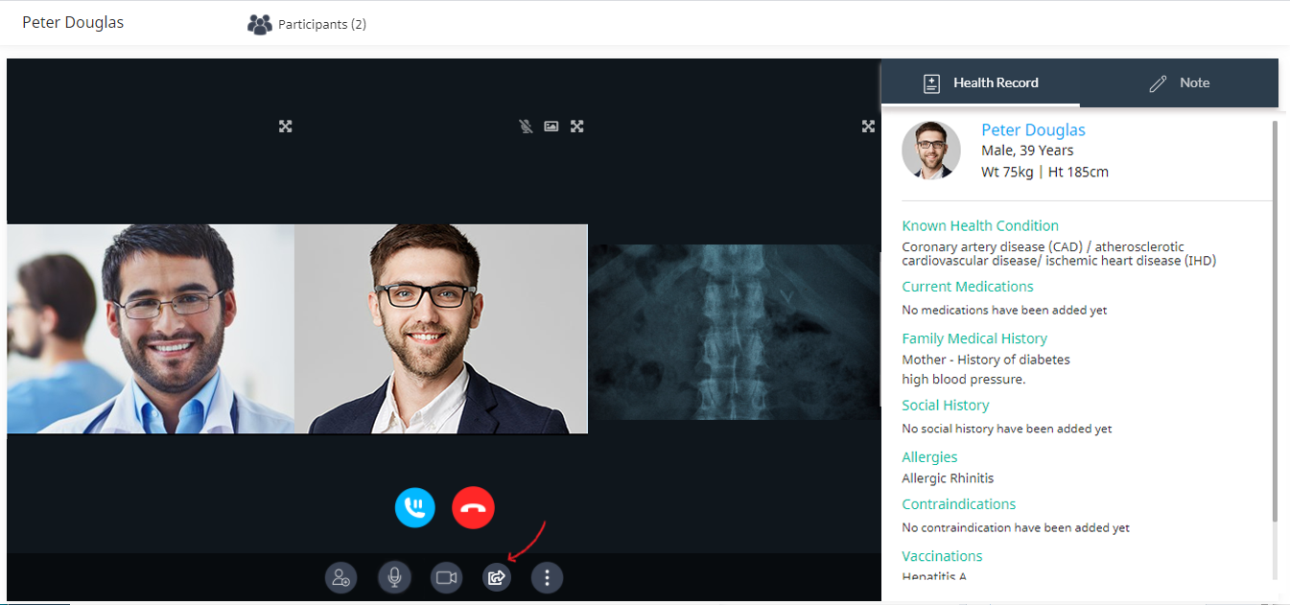Click "No medications have been added yet"

1004,311
